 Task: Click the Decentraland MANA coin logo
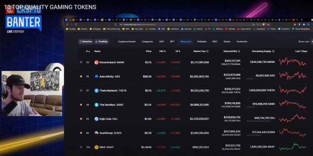96,62
